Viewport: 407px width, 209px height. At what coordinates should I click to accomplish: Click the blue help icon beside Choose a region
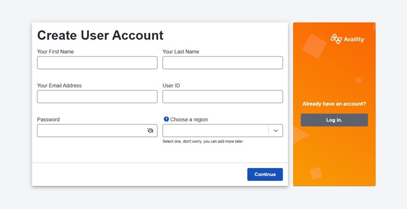click(166, 119)
